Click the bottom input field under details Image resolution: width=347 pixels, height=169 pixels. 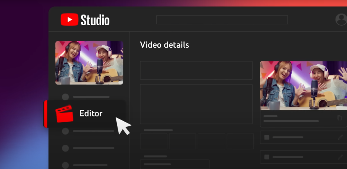coord(175,164)
